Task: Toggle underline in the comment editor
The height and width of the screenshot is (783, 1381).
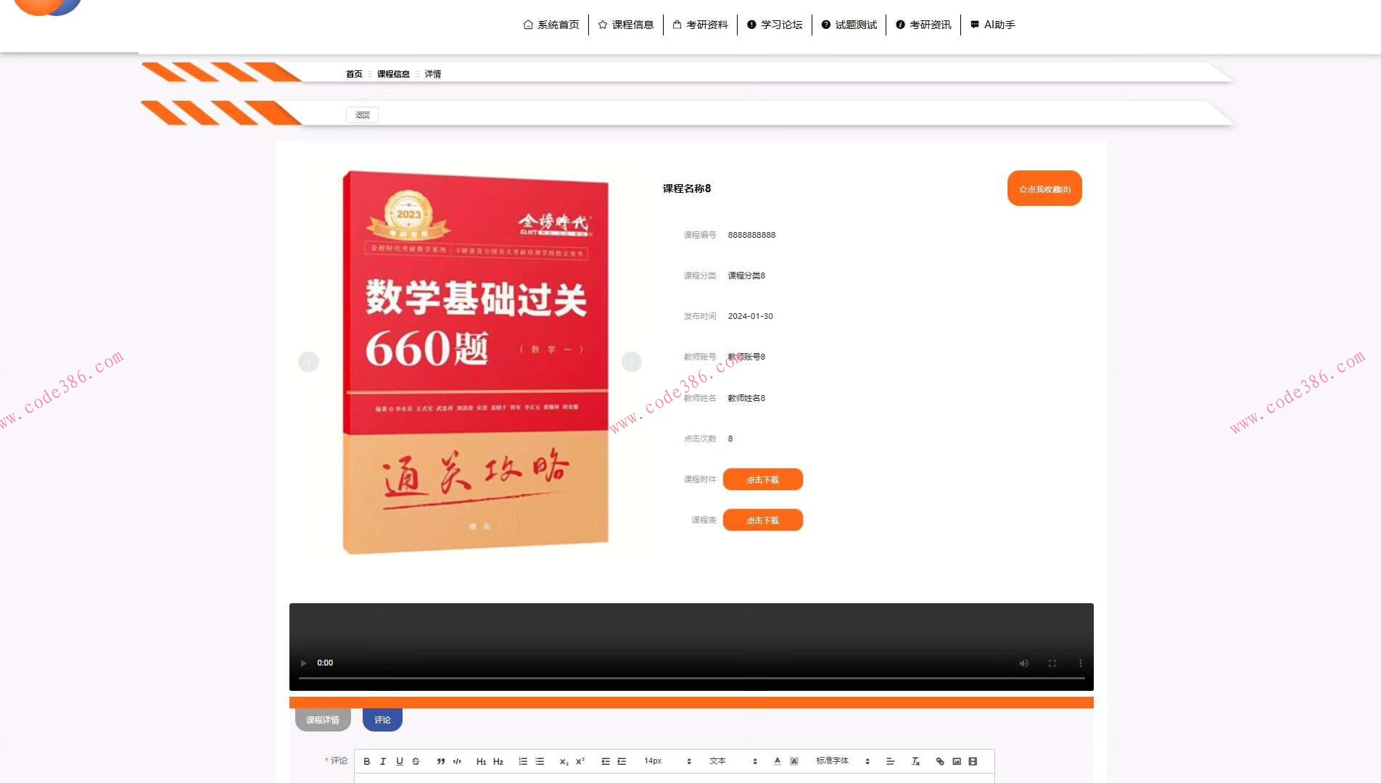Action: 400,761
